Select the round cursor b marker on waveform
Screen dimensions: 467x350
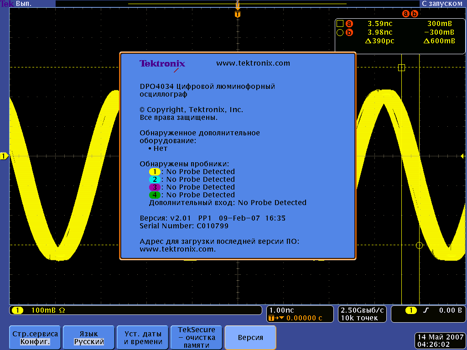(x=420, y=245)
